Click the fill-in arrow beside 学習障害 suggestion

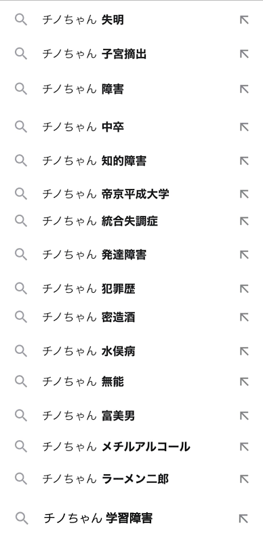click(243, 518)
